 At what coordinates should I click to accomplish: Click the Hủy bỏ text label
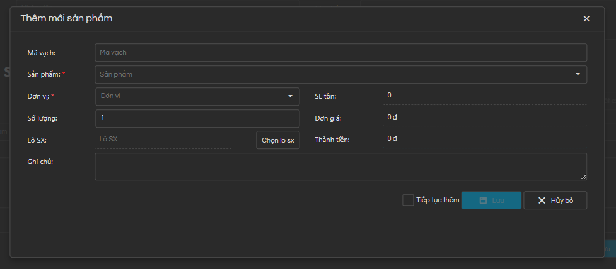point(562,200)
